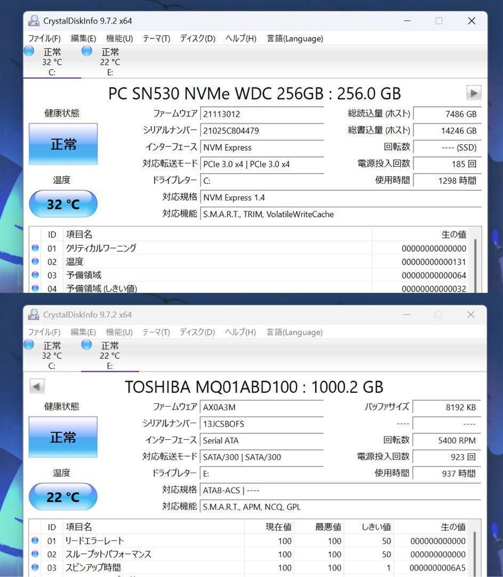503x577 pixels.
Task: Click the 正常 health status badge for the SN530 drive
Action: 63,143
